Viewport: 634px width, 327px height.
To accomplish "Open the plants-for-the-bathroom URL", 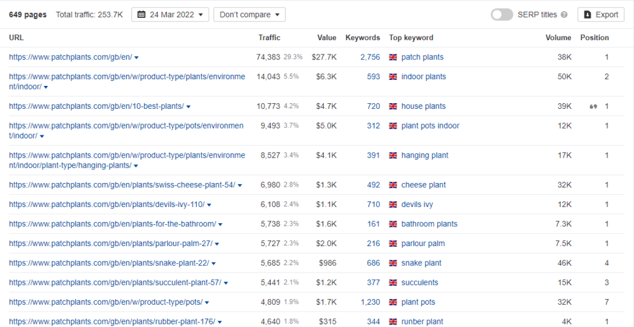I will (x=113, y=224).
